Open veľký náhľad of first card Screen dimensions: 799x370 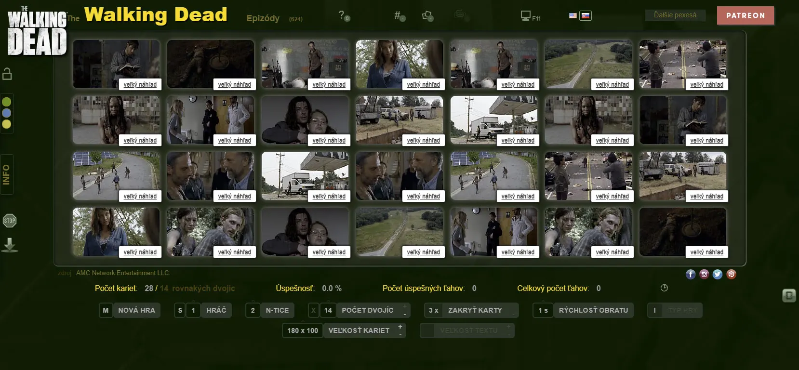click(x=140, y=84)
